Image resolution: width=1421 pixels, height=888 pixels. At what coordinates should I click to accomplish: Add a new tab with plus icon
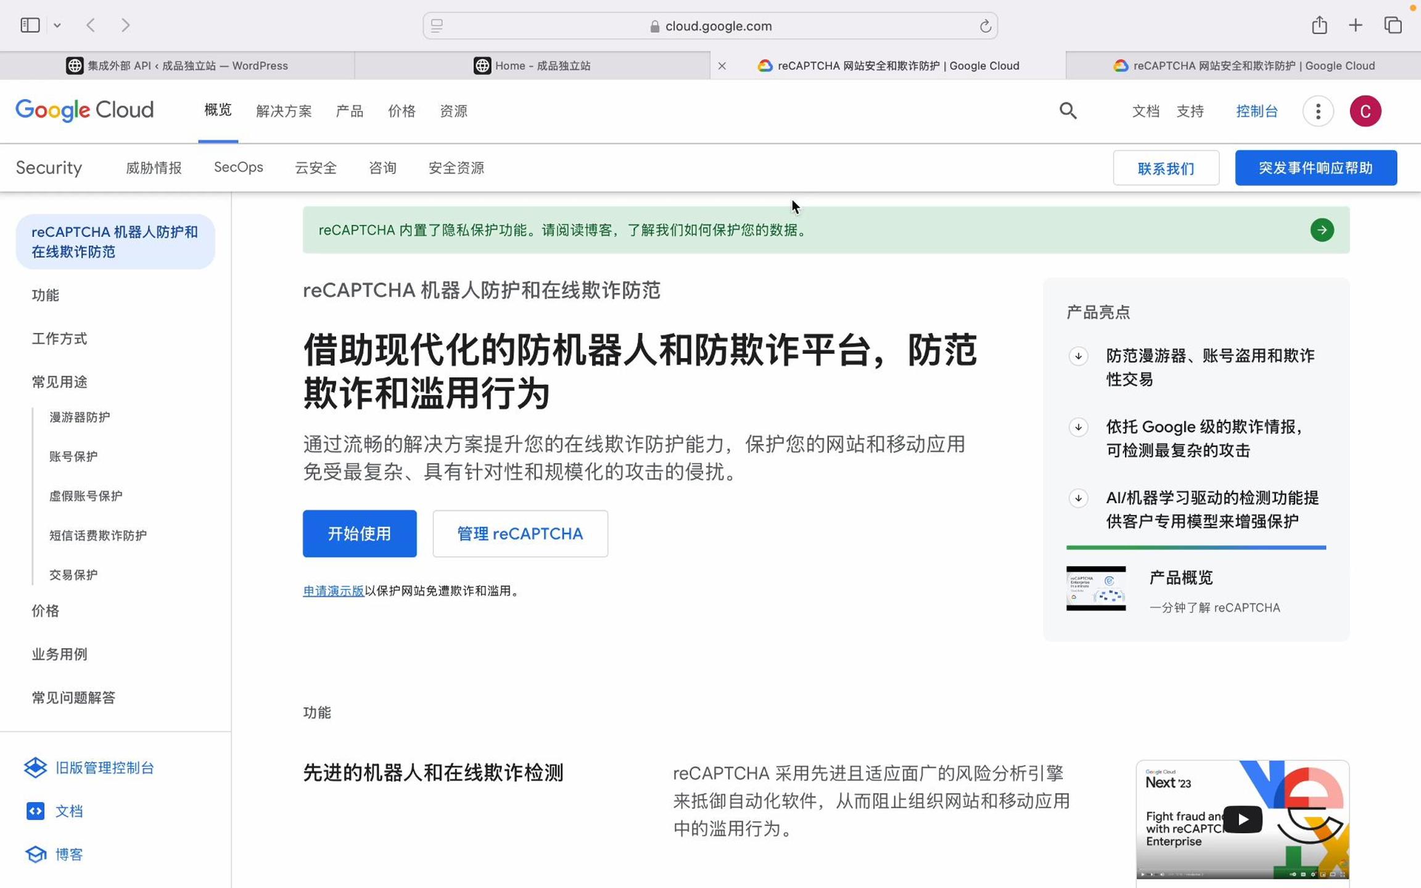coord(1355,25)
